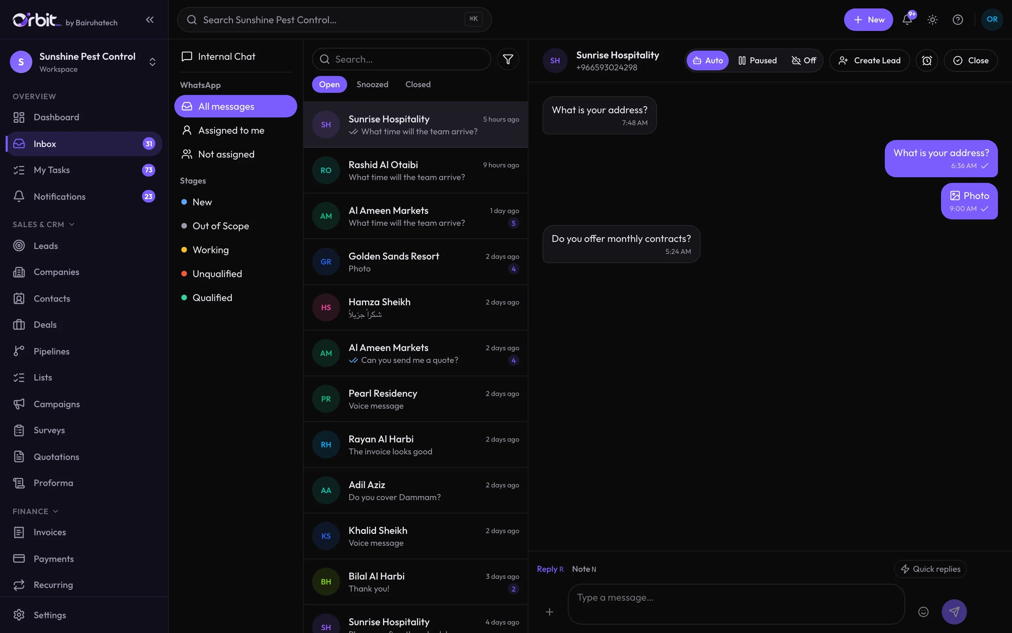Show Not assigned conversations
This screenshot has width=1012, height=633.
[235, 154]
